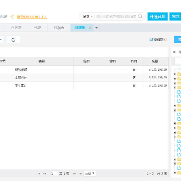Go to the last page

click(80, 173)
